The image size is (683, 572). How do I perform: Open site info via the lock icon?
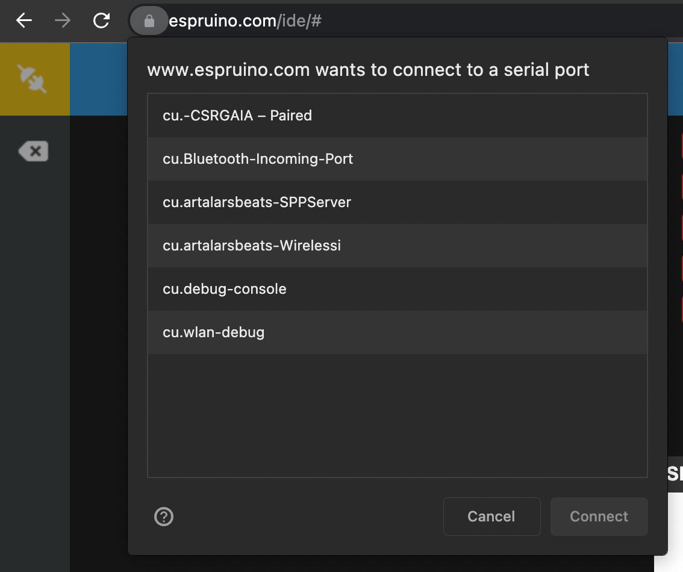point(149,21)
